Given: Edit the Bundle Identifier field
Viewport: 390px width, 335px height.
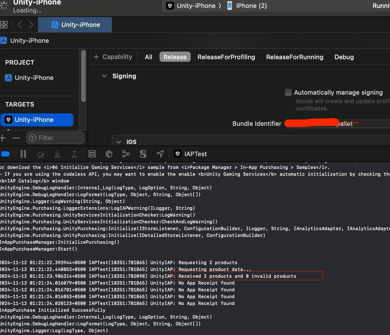Looking at the screenshot, I should coord(338,124).
